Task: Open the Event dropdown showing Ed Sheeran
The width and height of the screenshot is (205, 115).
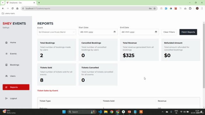Action: [57, 32]
